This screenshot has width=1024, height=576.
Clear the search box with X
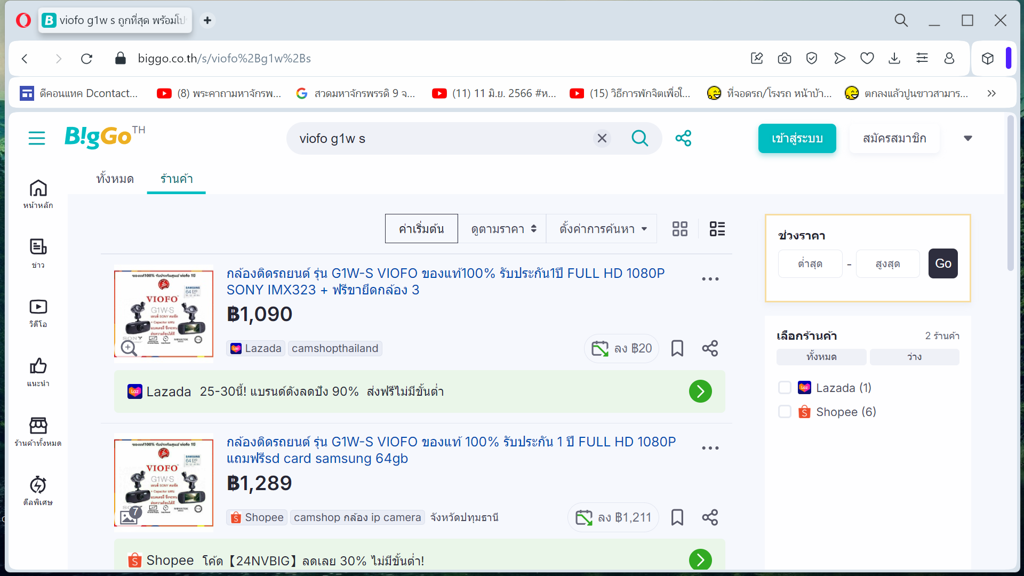602,139
